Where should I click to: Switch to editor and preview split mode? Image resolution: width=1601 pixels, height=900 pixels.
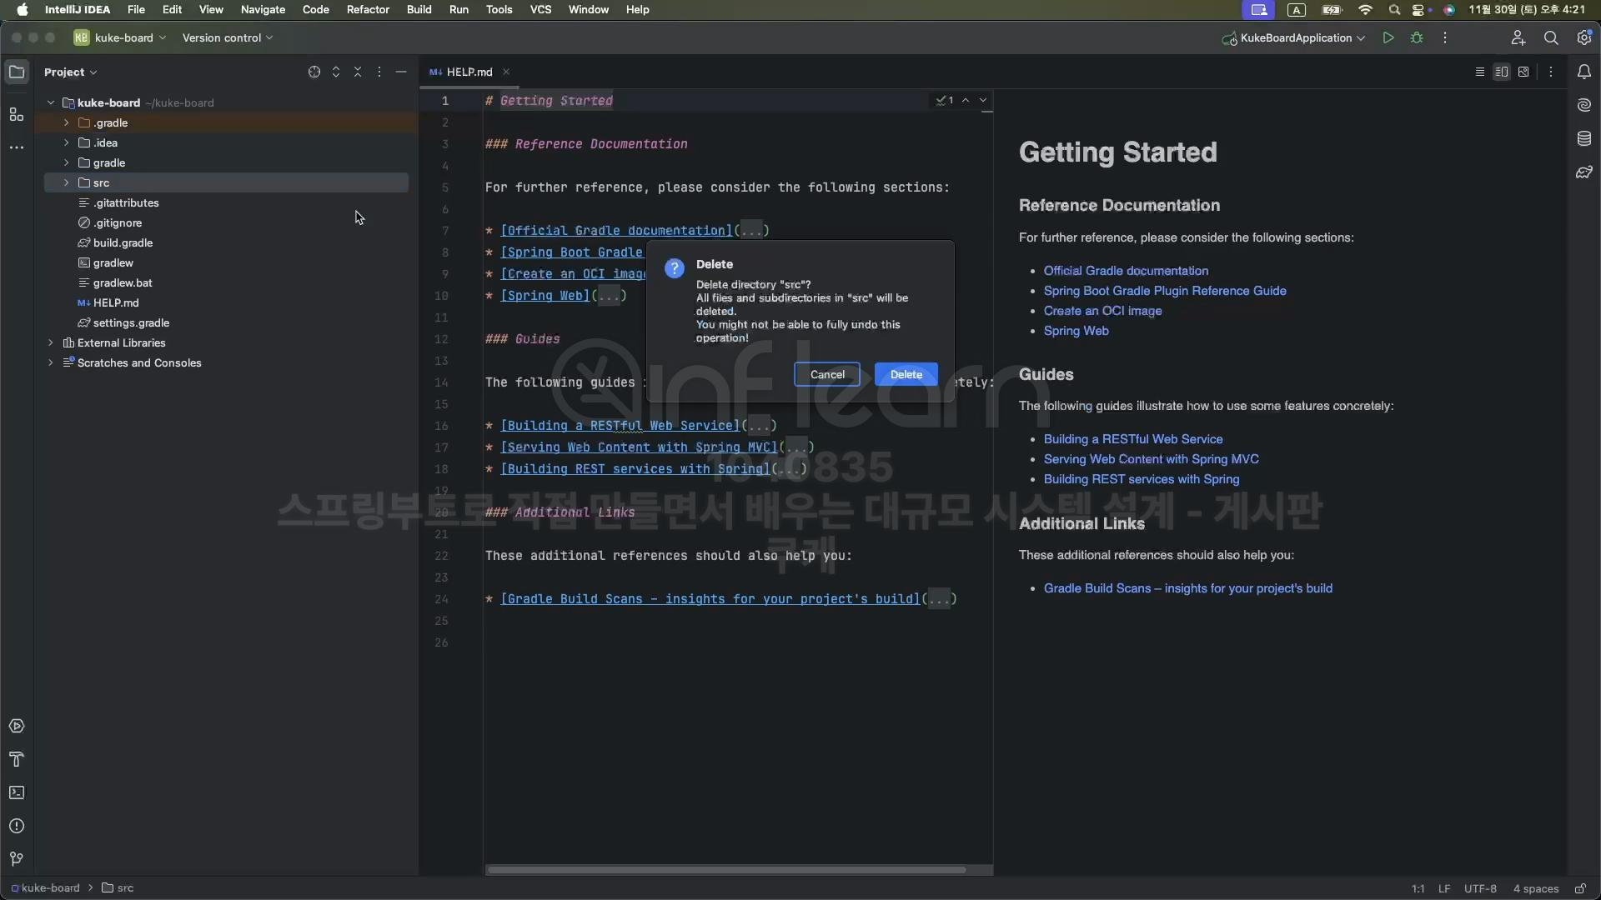click(x=1502, y=72)
